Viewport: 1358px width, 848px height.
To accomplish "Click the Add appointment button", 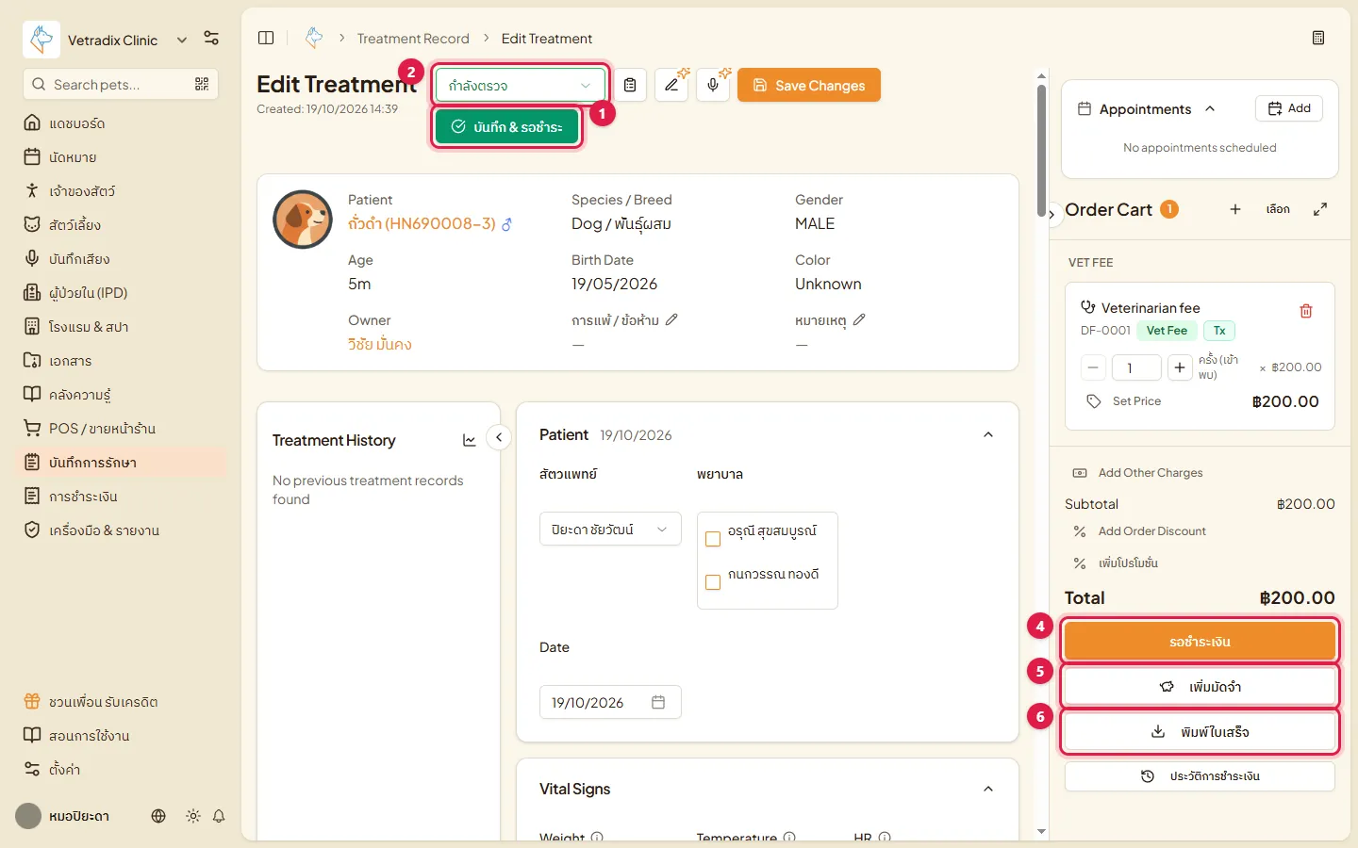I will 1289,108.
